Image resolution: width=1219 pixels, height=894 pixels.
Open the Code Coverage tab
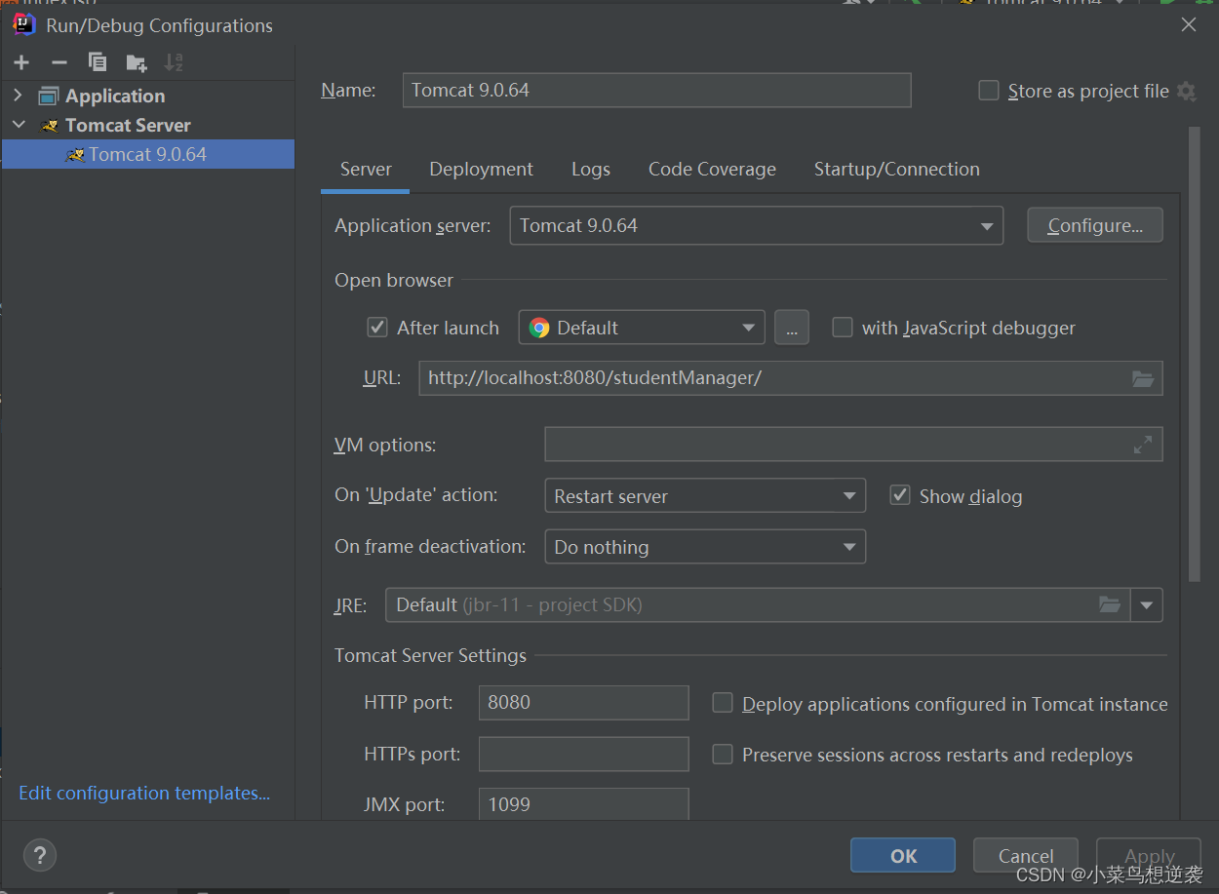point(713,170)
